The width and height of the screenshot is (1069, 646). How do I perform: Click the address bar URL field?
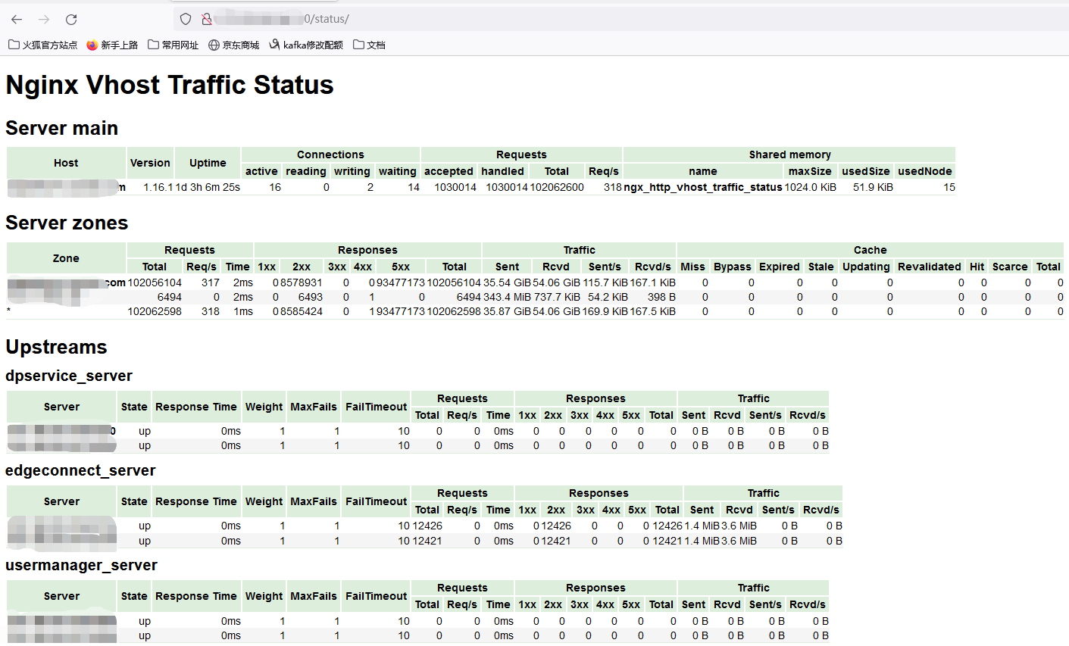pyautogui.click(x=621, y=19)
